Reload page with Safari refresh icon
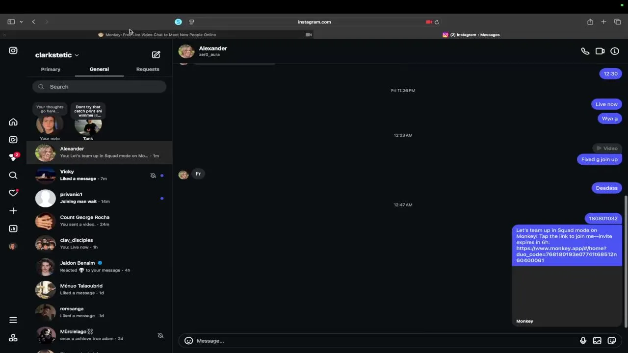 [437, 22]
